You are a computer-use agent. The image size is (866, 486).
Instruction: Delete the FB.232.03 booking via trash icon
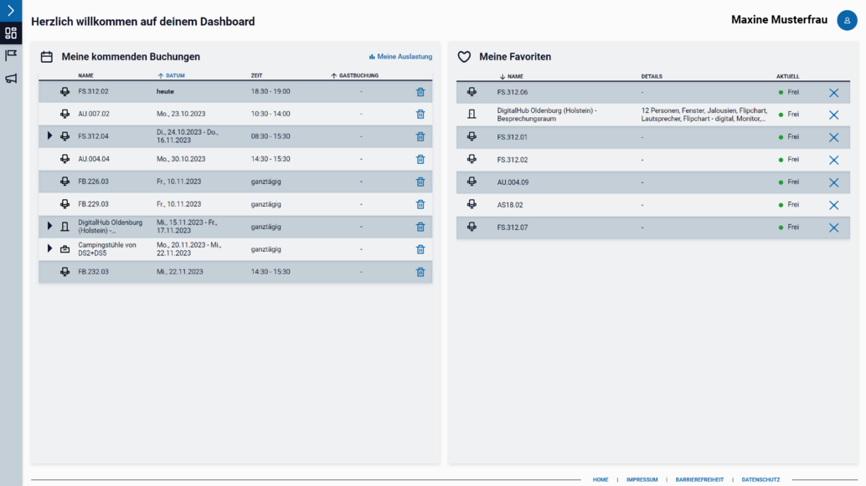tap(420, 272)
